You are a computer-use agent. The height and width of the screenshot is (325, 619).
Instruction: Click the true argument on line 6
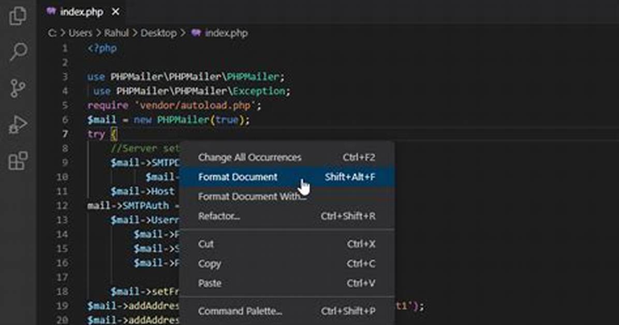pyautogui.click(x=227, y=120)
